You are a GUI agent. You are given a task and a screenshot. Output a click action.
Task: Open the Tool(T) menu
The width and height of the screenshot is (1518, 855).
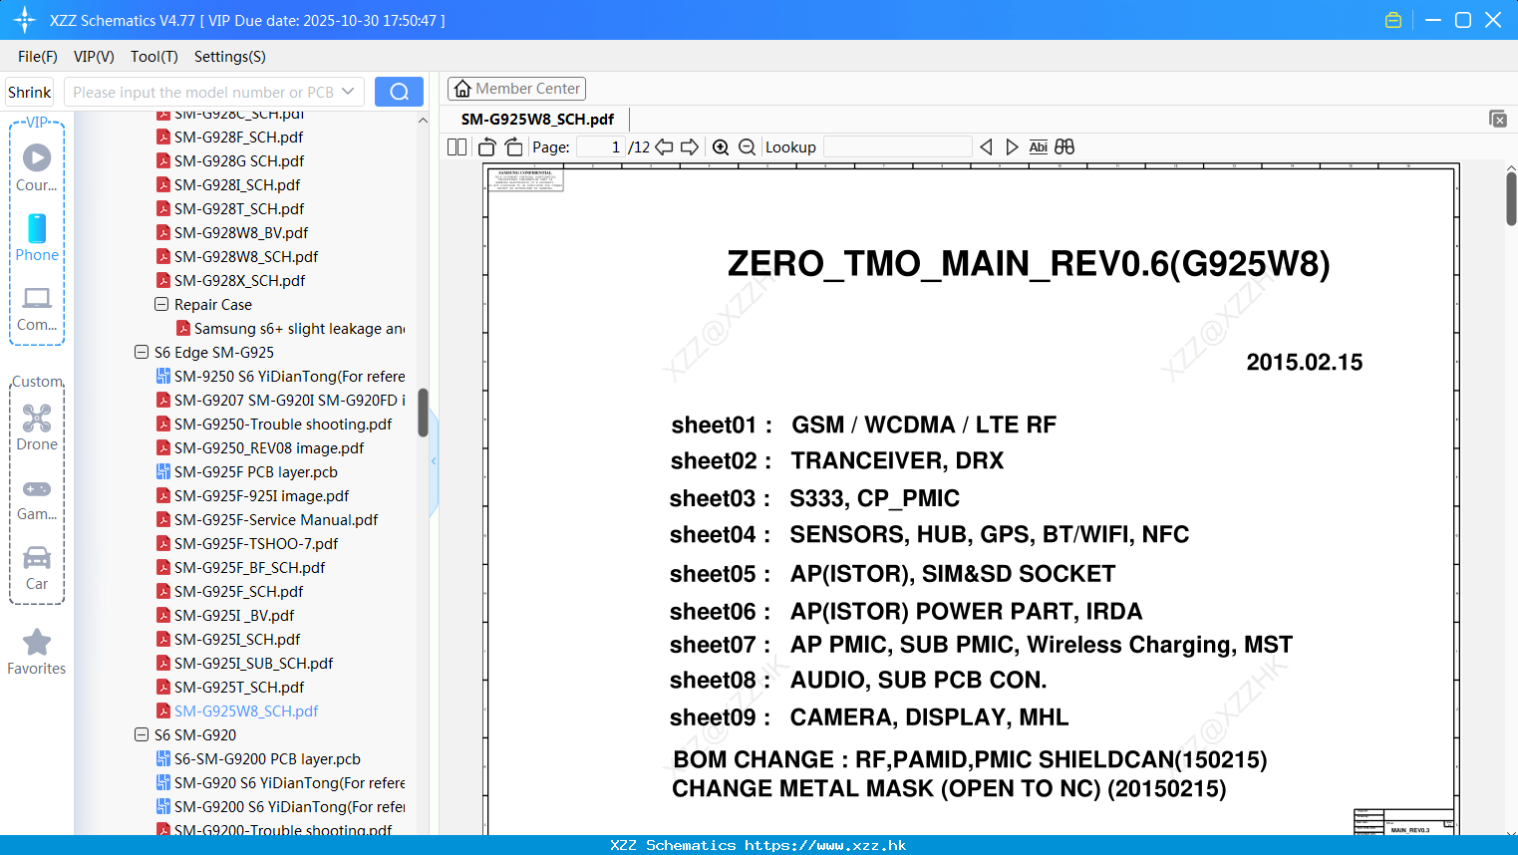click(x=154, y=57)
